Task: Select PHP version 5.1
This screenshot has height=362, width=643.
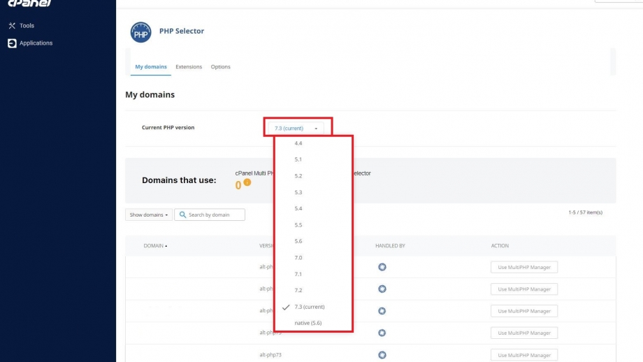Action: tap(298, 159)
